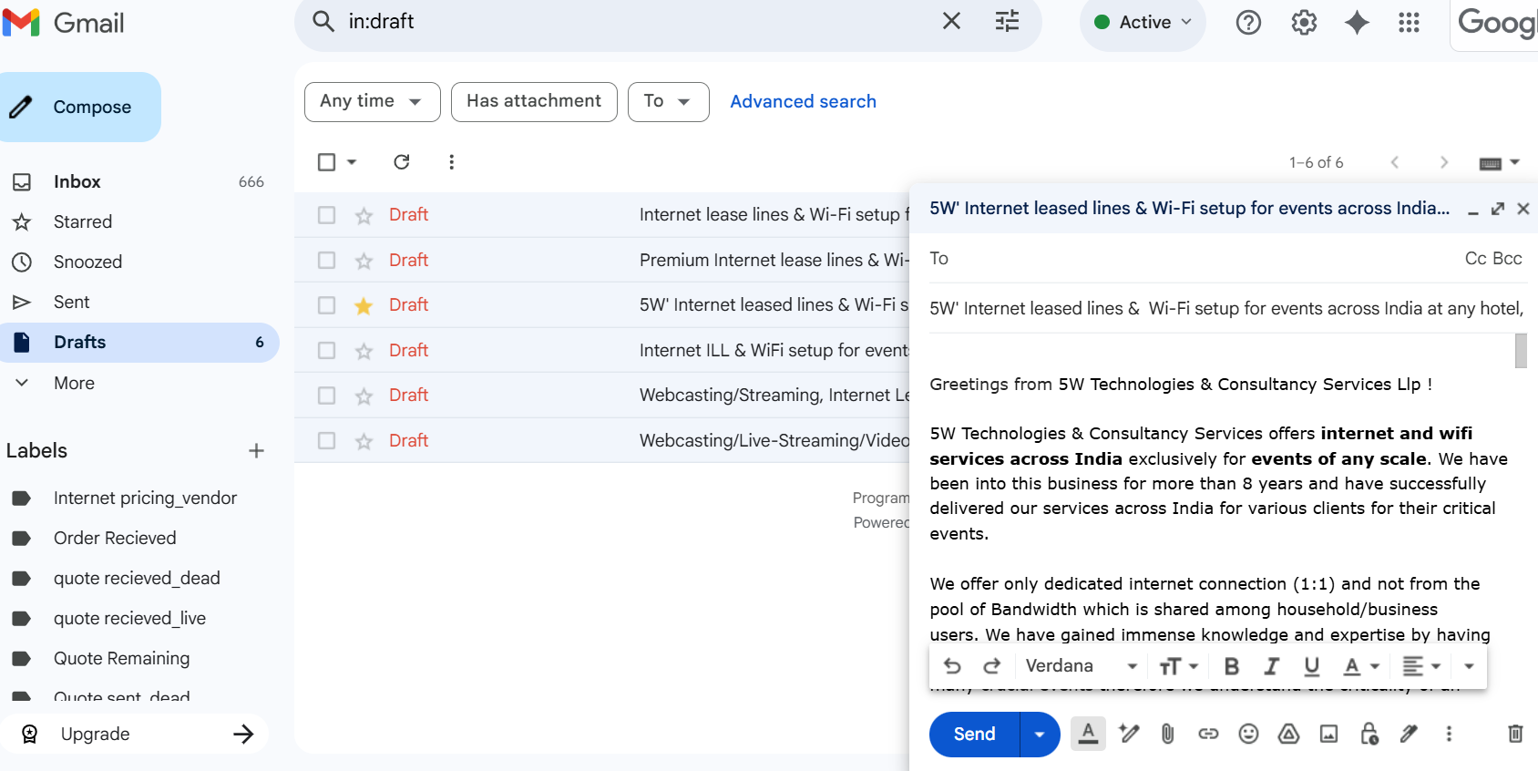Click the compose body scrollbar

point(1521,351)
